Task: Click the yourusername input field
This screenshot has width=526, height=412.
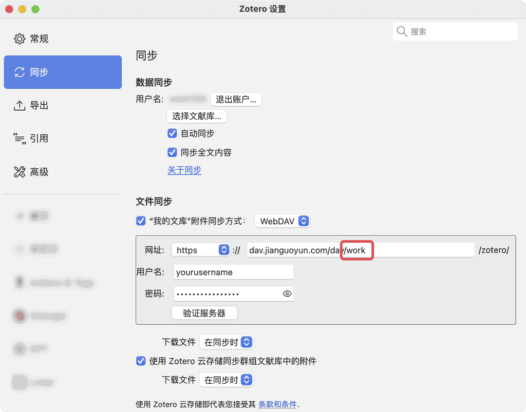Action: click(x=233, y=272)
